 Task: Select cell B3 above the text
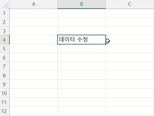click(x=82, y=31)
